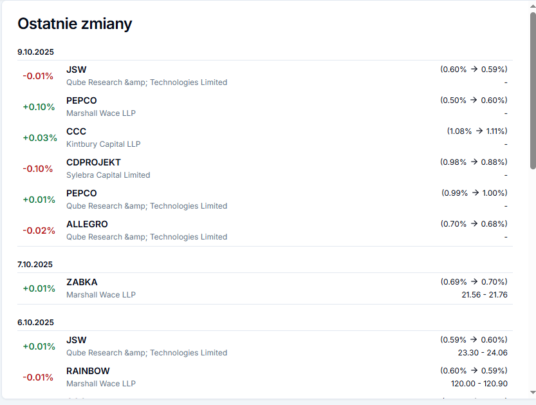The height and width of the screenshot is (405, 536).
Task: Click the vertical scrollbar thumb
Action: (x=532, y=90)
